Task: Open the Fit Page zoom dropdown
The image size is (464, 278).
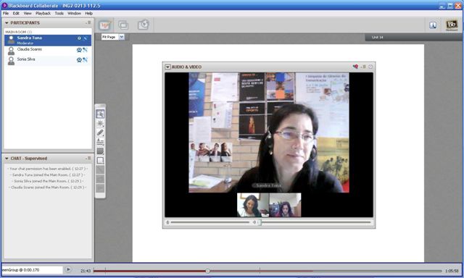Action: pos(121,37)
